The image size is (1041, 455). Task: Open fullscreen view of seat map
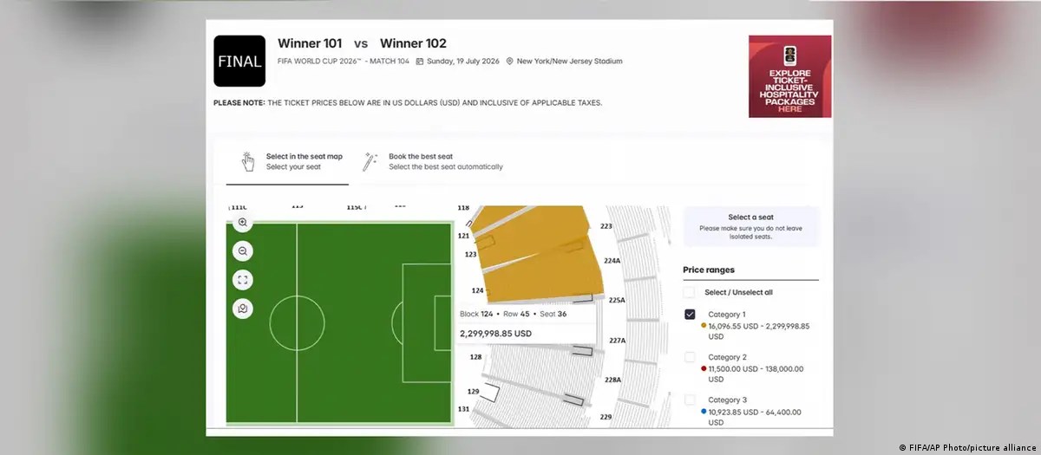[243, 279]
